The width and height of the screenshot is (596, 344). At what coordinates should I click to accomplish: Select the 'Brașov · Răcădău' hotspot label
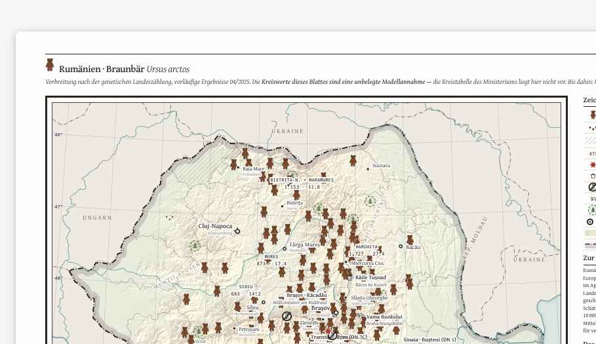[307, 295]
